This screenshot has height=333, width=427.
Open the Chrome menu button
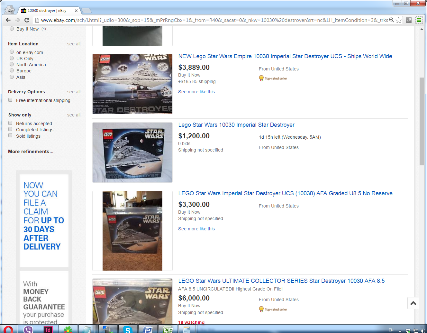pyautogui.click(x=419, y=20)
